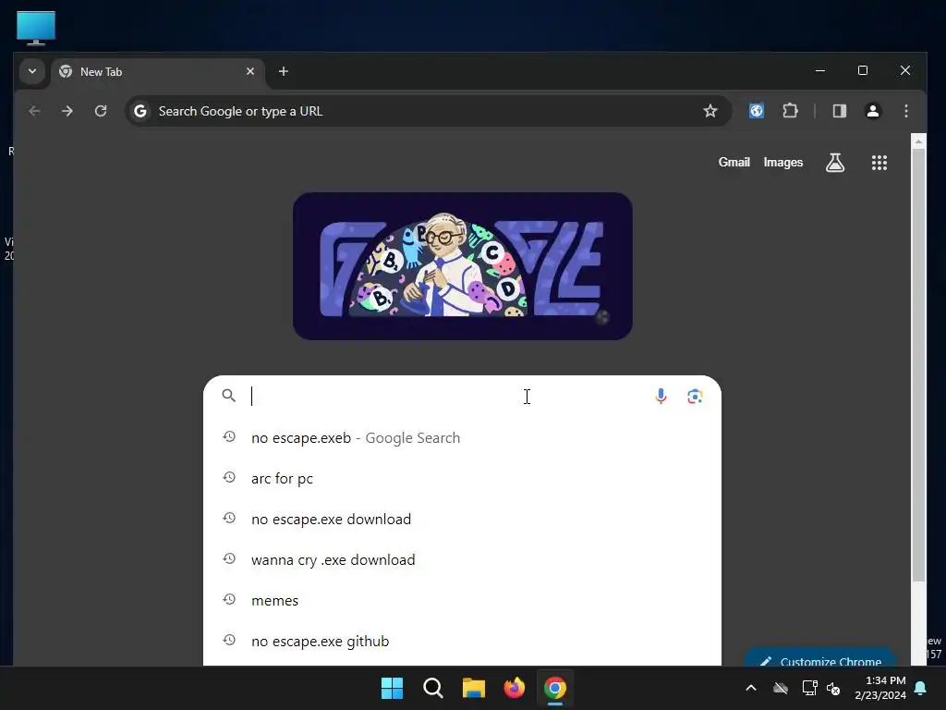Open Chrome's three-dot menu
This screenshot has width=946, height=710.
(x=906, y=111)
